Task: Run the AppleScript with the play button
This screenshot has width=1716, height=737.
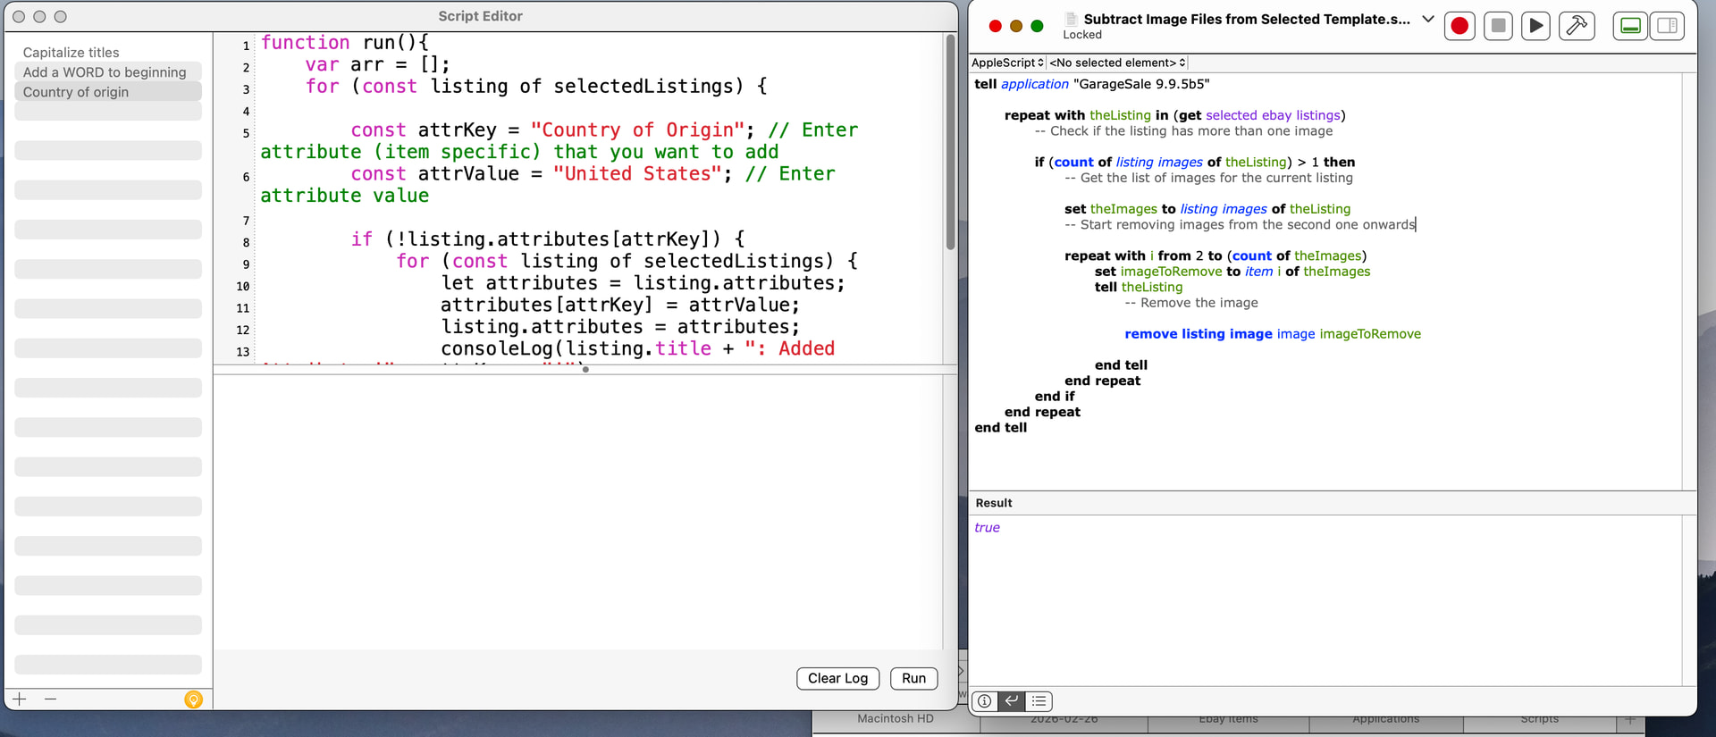Action: pyautogui.click(x=1535, y=26)
